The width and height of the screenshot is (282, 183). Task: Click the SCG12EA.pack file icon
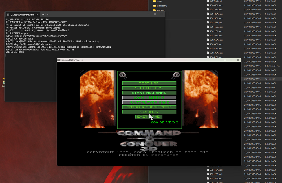208,14
